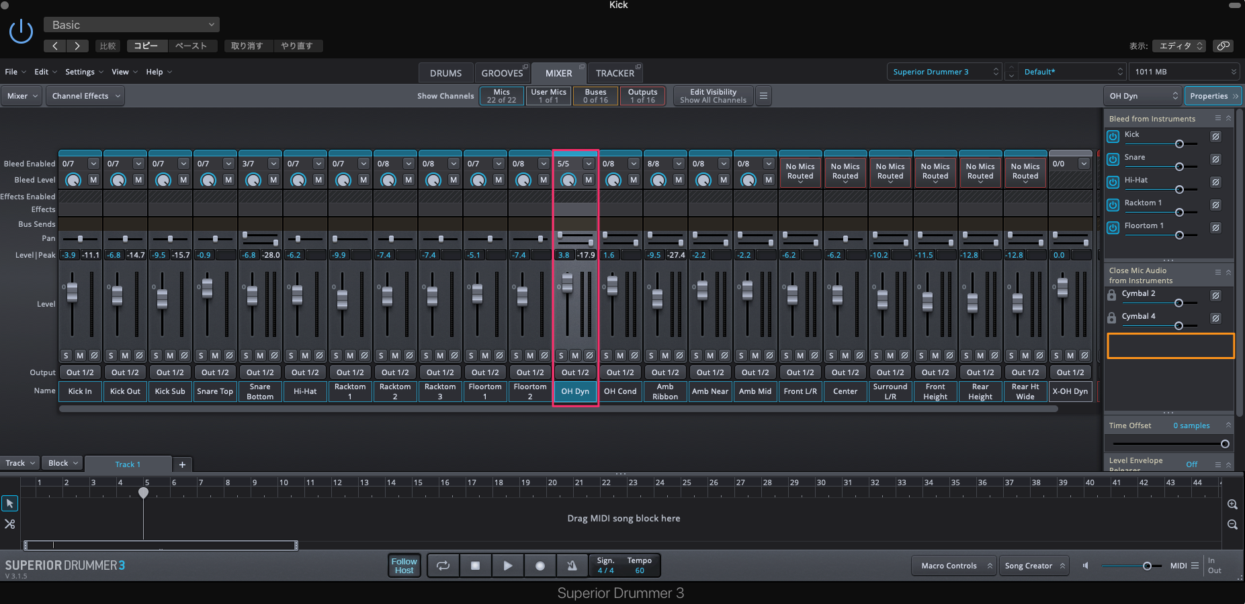This screenshot has width=1245, height=604.
Task: Click the zoom in magnifier icon
Action: point(1232,504)
